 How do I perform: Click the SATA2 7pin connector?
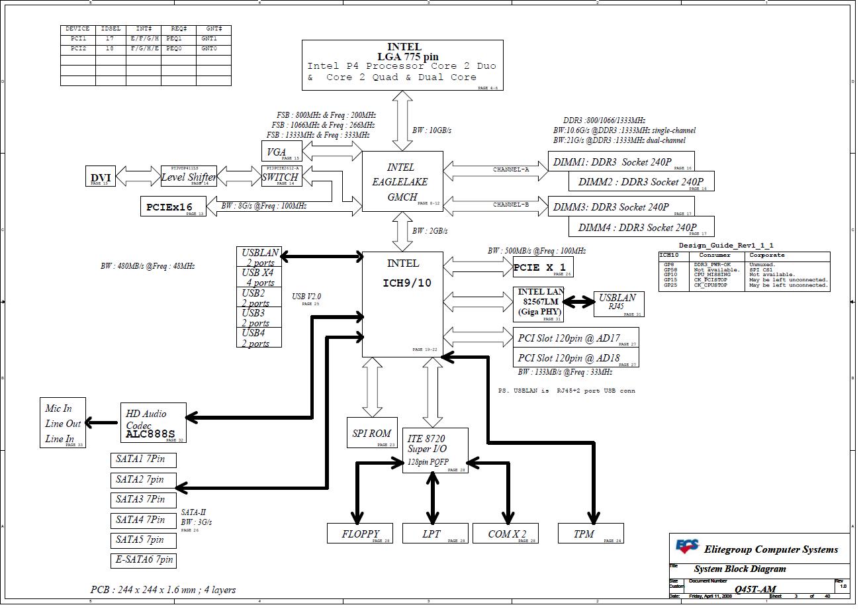pyautogui.click(x=143, y=479)
